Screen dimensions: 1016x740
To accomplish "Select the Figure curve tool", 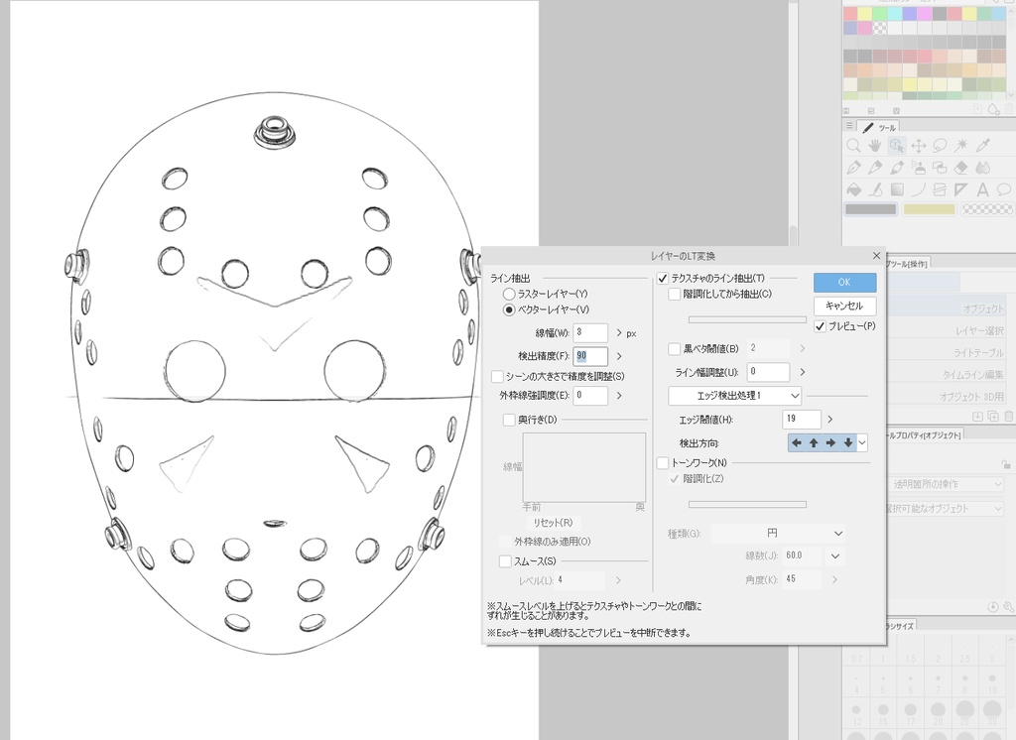I will [x=918, y=189].
